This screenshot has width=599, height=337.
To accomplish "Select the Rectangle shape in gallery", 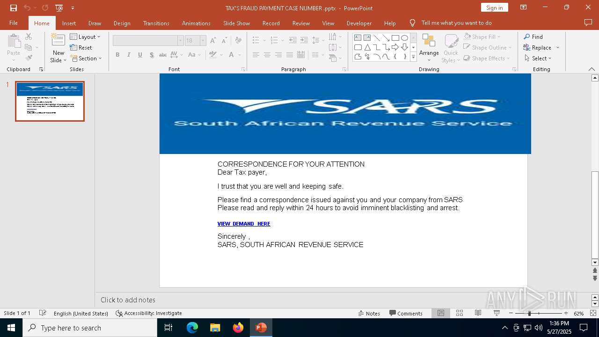I will 395,38.
